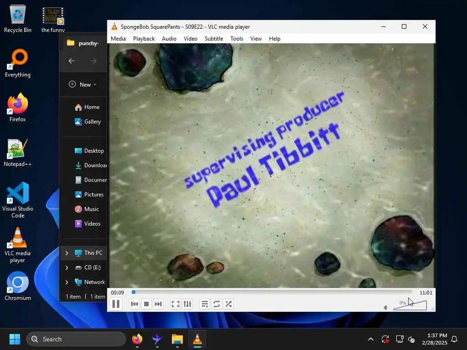Screen dimensions: 467x350
Task: Open the Tools menu
Action: click(237, 39)
